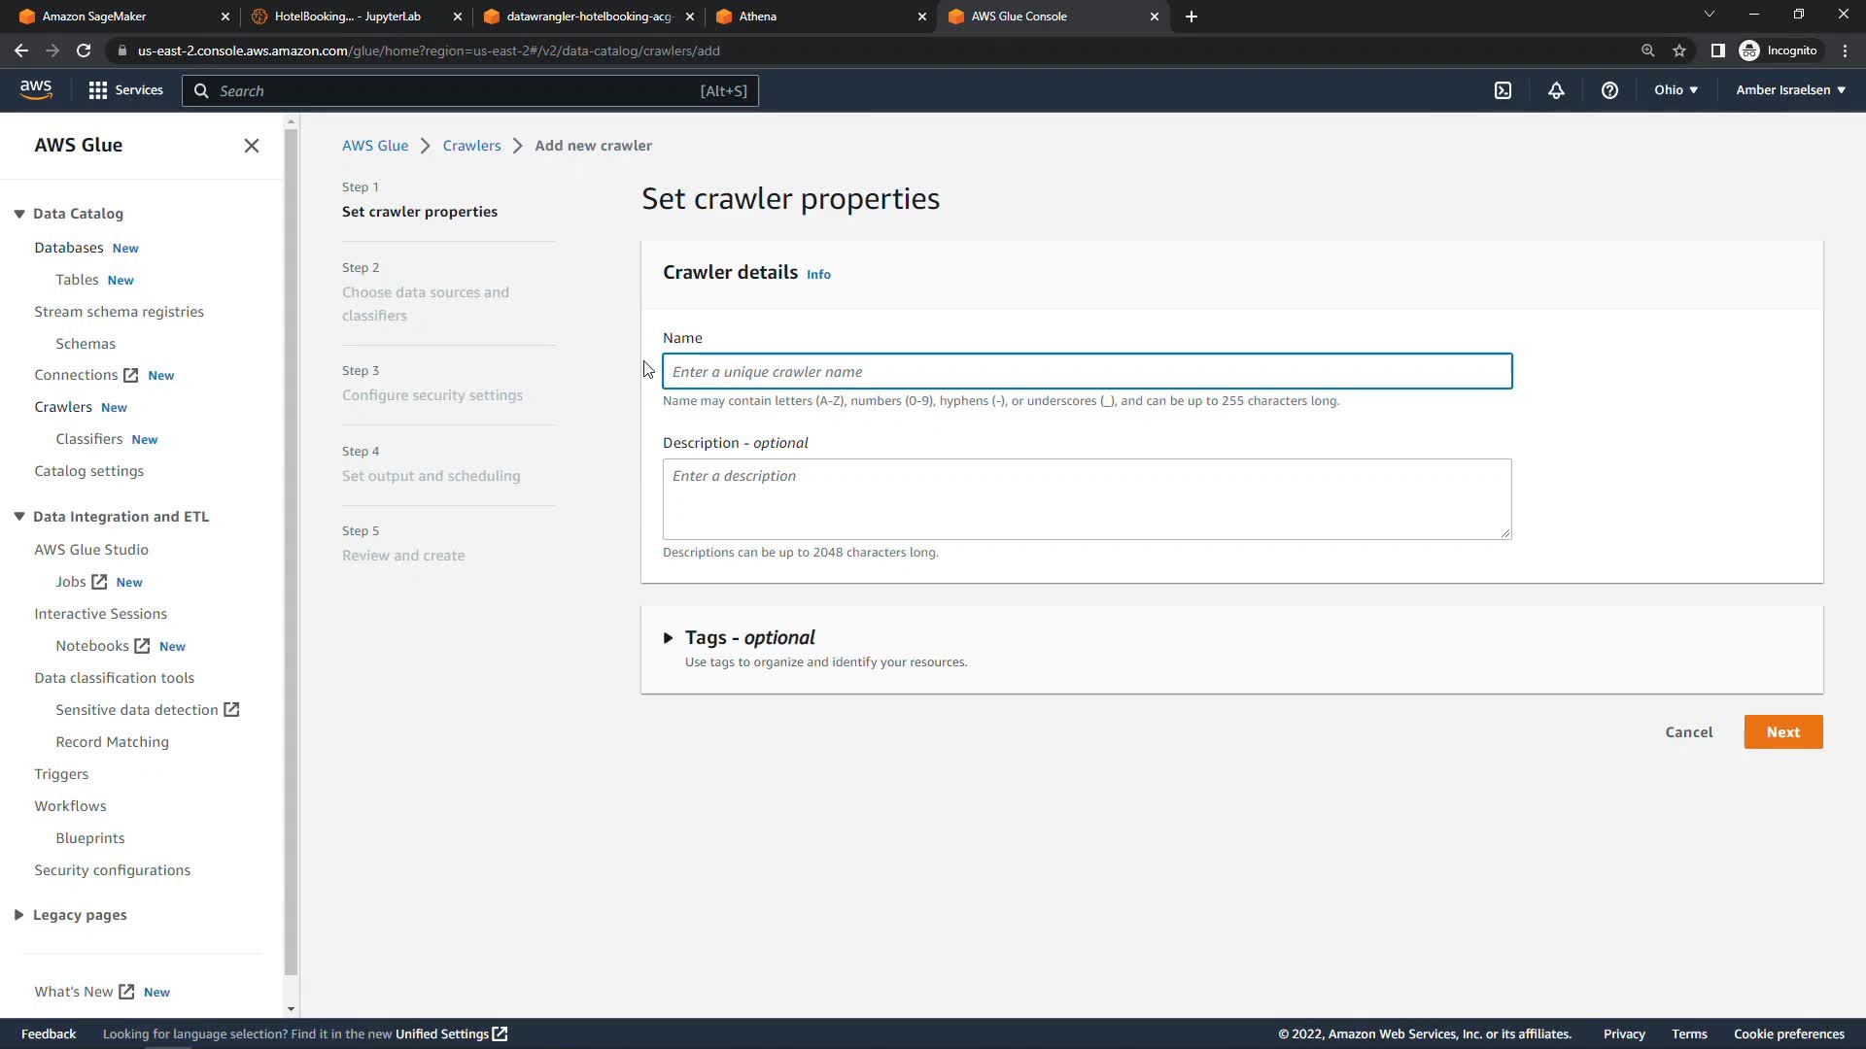Open the notifications bell icon
1866x1049 pixels.
coord(1556,90)
